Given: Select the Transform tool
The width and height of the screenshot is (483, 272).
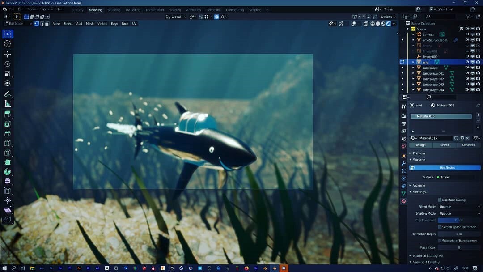Looking at the screenshot, I should click(x=8, y=83).
